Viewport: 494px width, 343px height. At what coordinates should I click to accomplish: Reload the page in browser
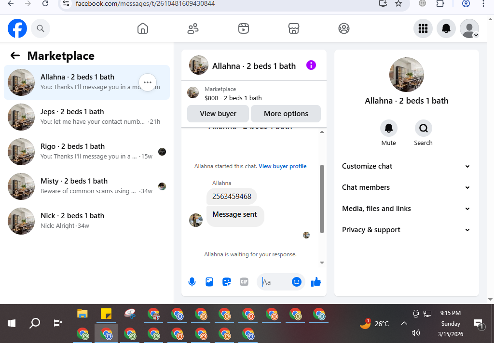45,3
